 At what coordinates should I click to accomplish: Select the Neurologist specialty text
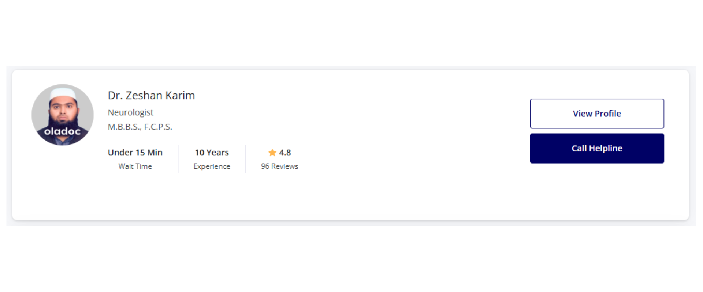(x=131, y=112)
